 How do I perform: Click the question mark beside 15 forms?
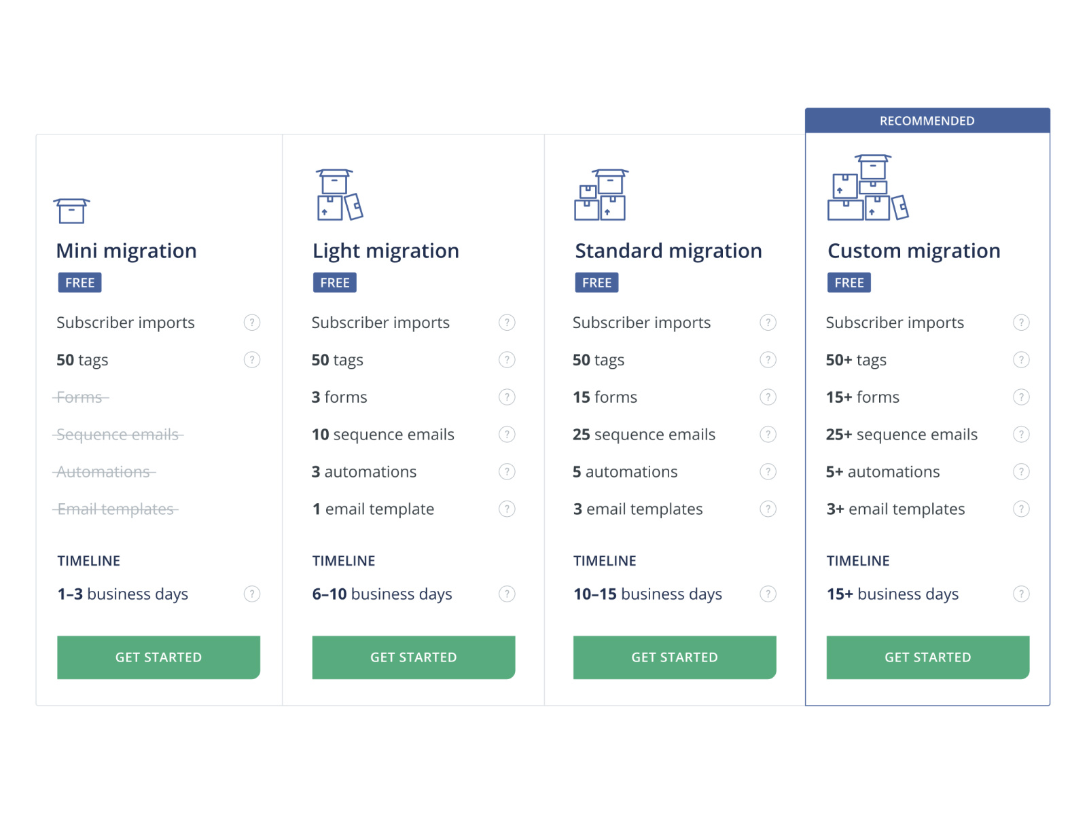click(768, 397)
